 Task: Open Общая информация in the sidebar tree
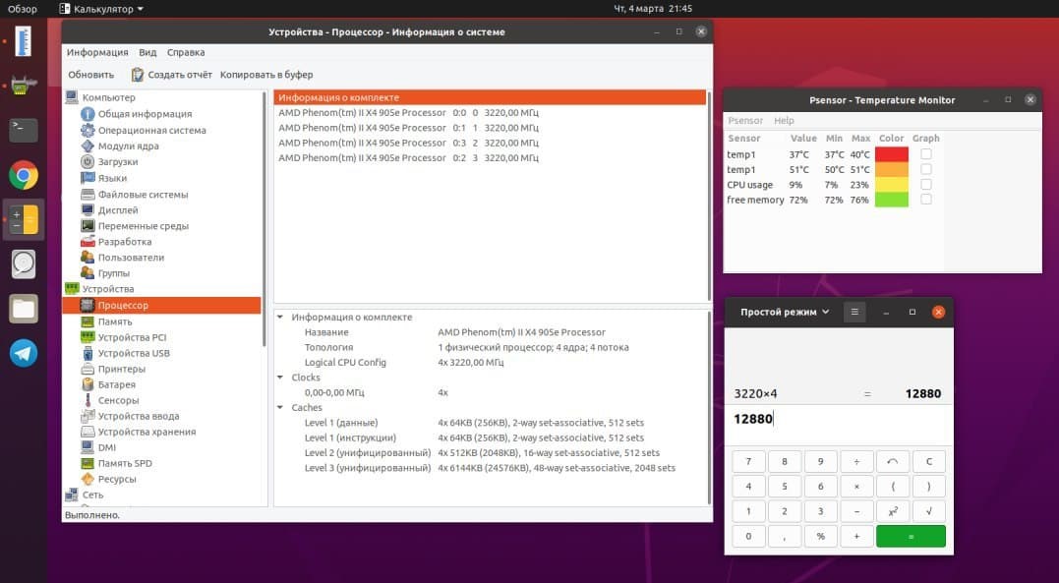[x=145, y=113]
